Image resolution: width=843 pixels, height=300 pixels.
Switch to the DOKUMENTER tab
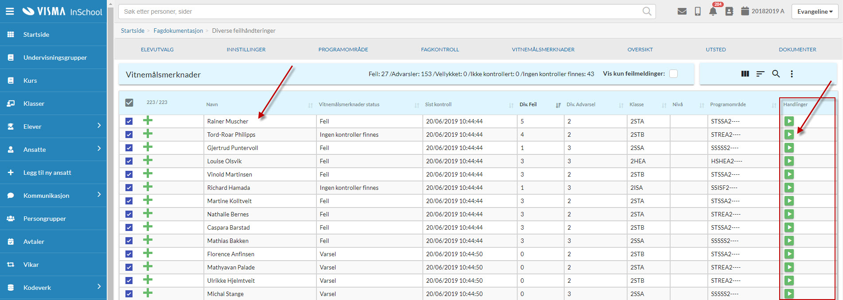click(x=797, y=50)
